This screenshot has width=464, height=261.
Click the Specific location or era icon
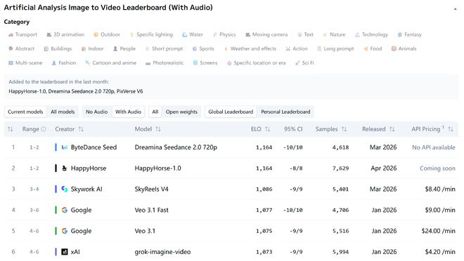229,63
